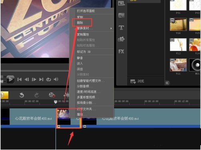Step forward to next frame
Image resolution: width=201 pixels, height=150 pixels.
coord(34,79)
